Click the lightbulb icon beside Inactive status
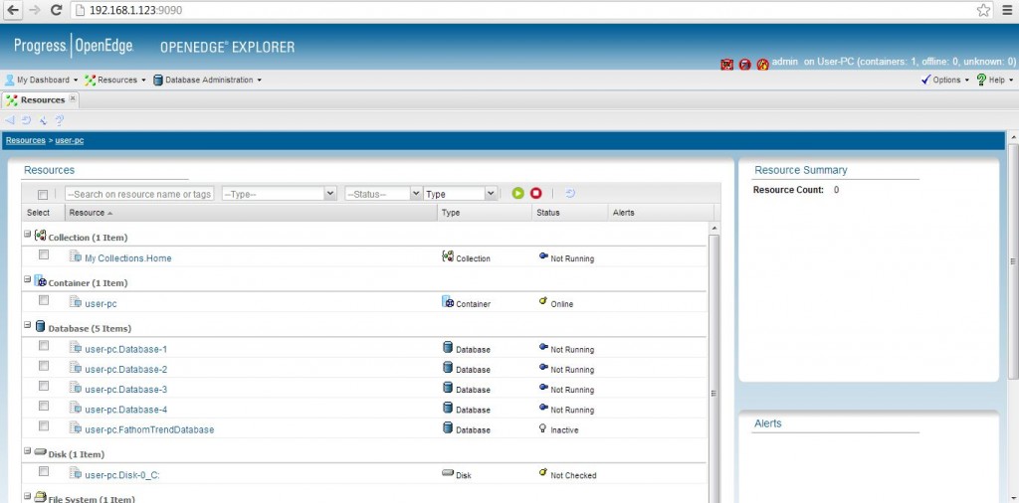Image resolution: width=1019 pixels, height=503 pixels. [x=542, y=428]
